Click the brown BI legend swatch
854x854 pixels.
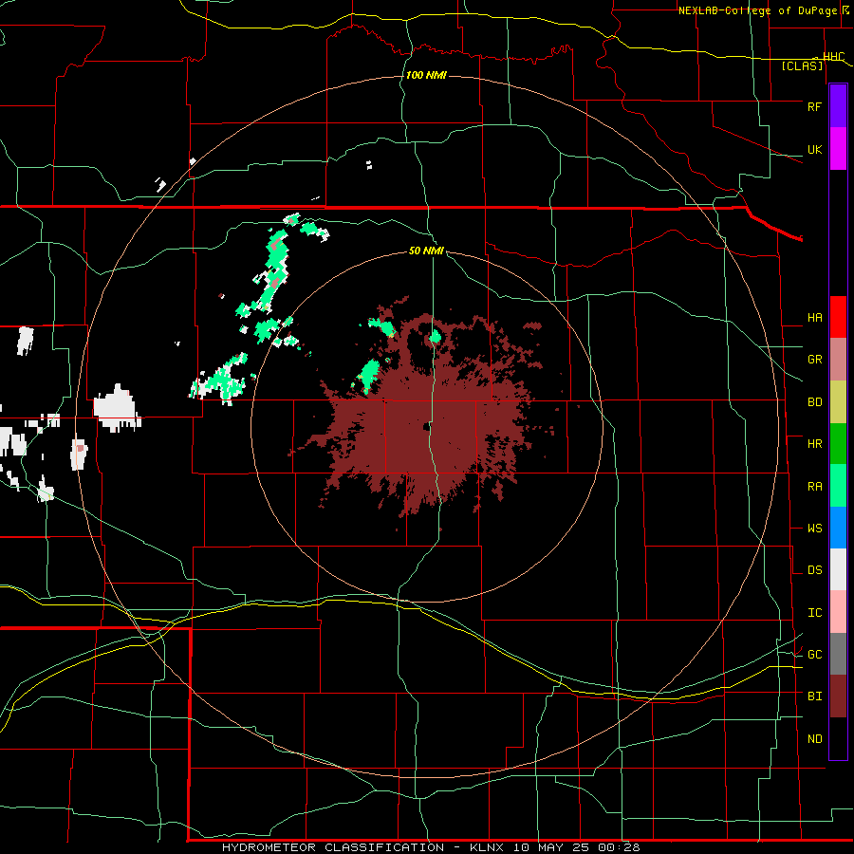tap(838, 696)
